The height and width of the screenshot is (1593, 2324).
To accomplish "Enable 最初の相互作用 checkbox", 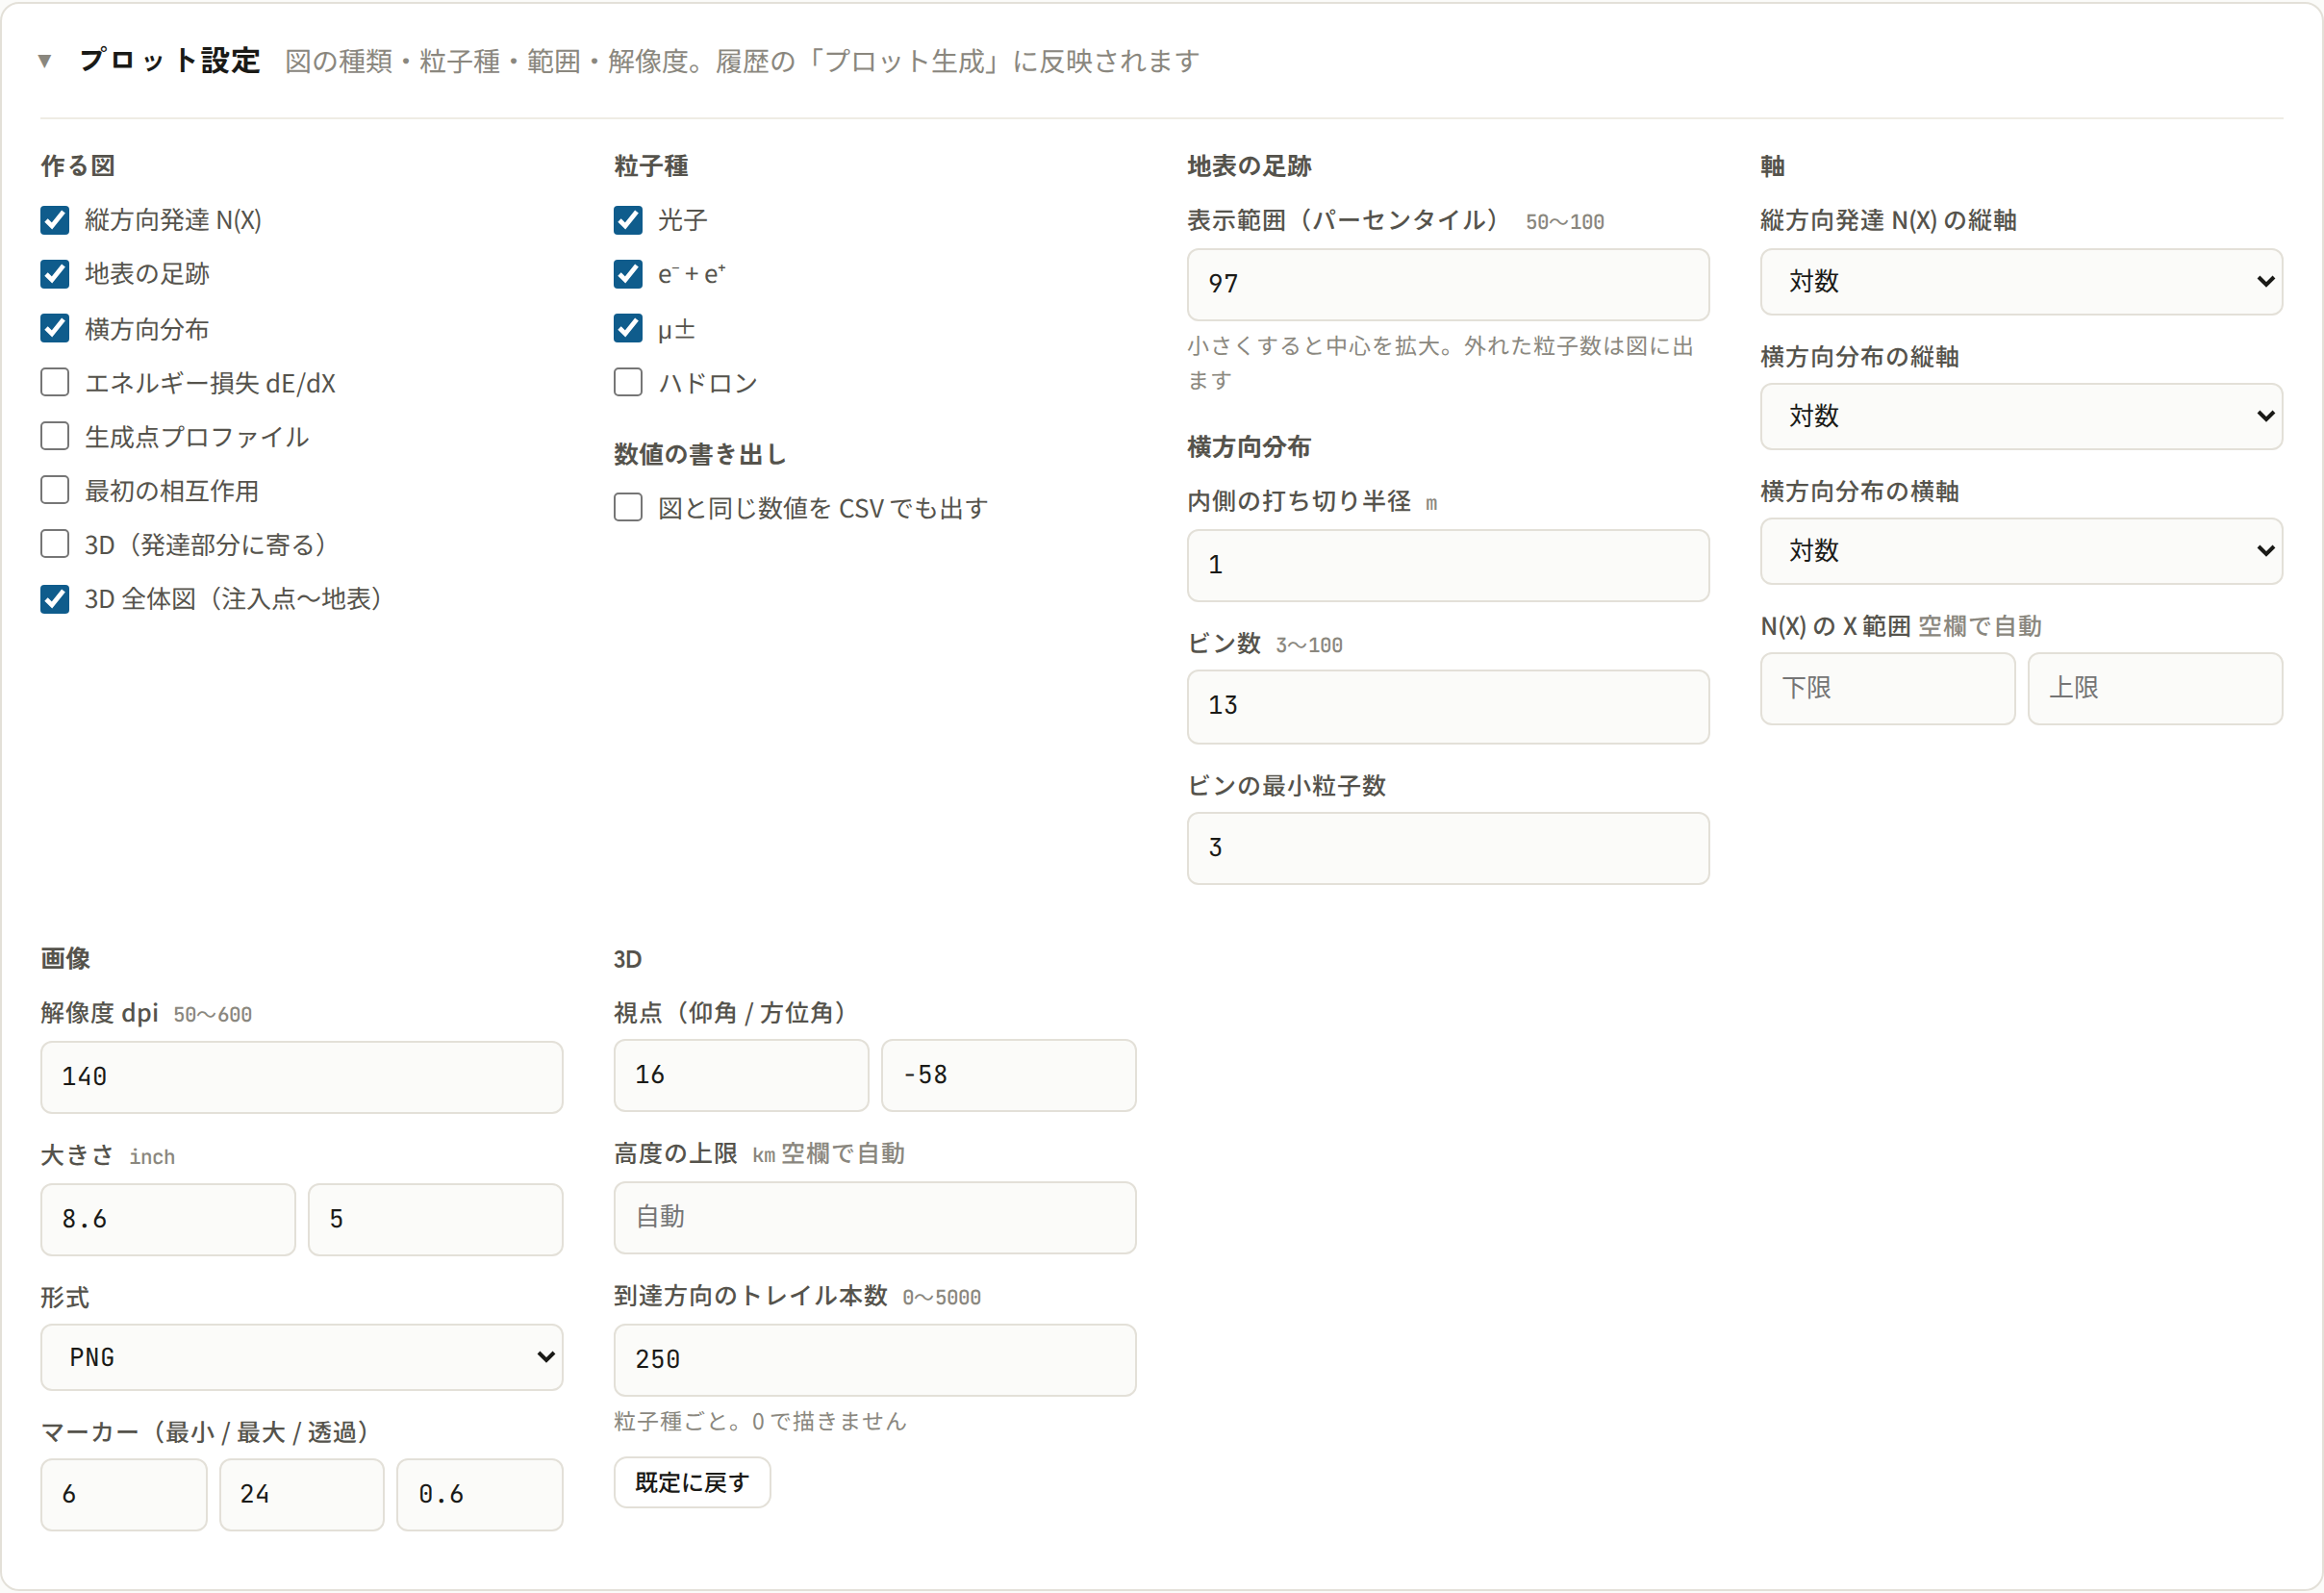I will (55, 490).
